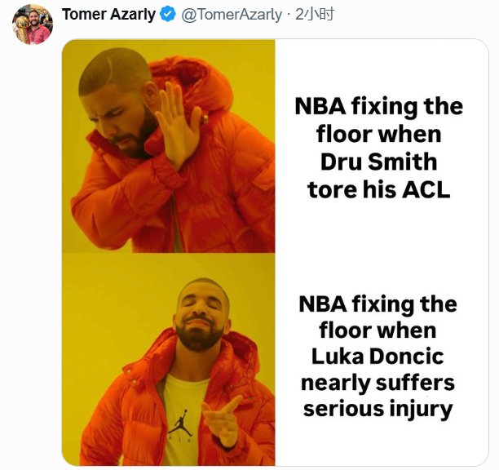Open the Tomer Azarly display name link
The height and width of the screenshot is (470, 499).
(108, 15)
